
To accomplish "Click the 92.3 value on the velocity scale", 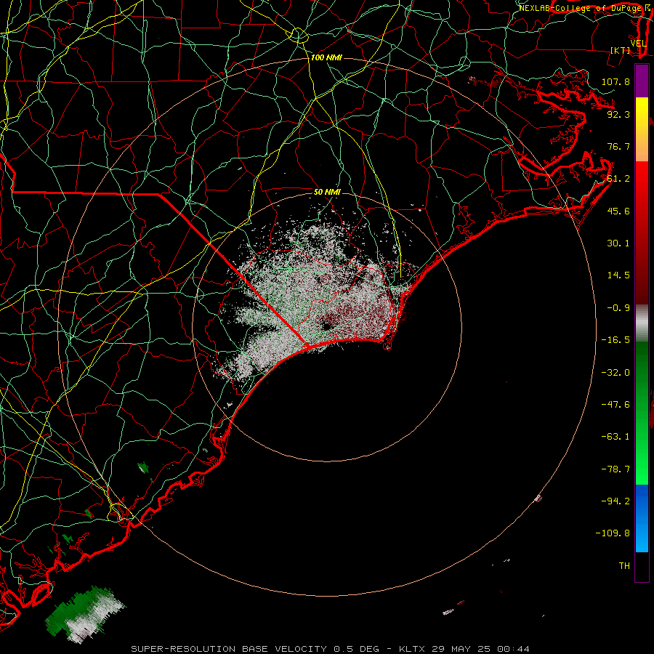I will 618,114.
